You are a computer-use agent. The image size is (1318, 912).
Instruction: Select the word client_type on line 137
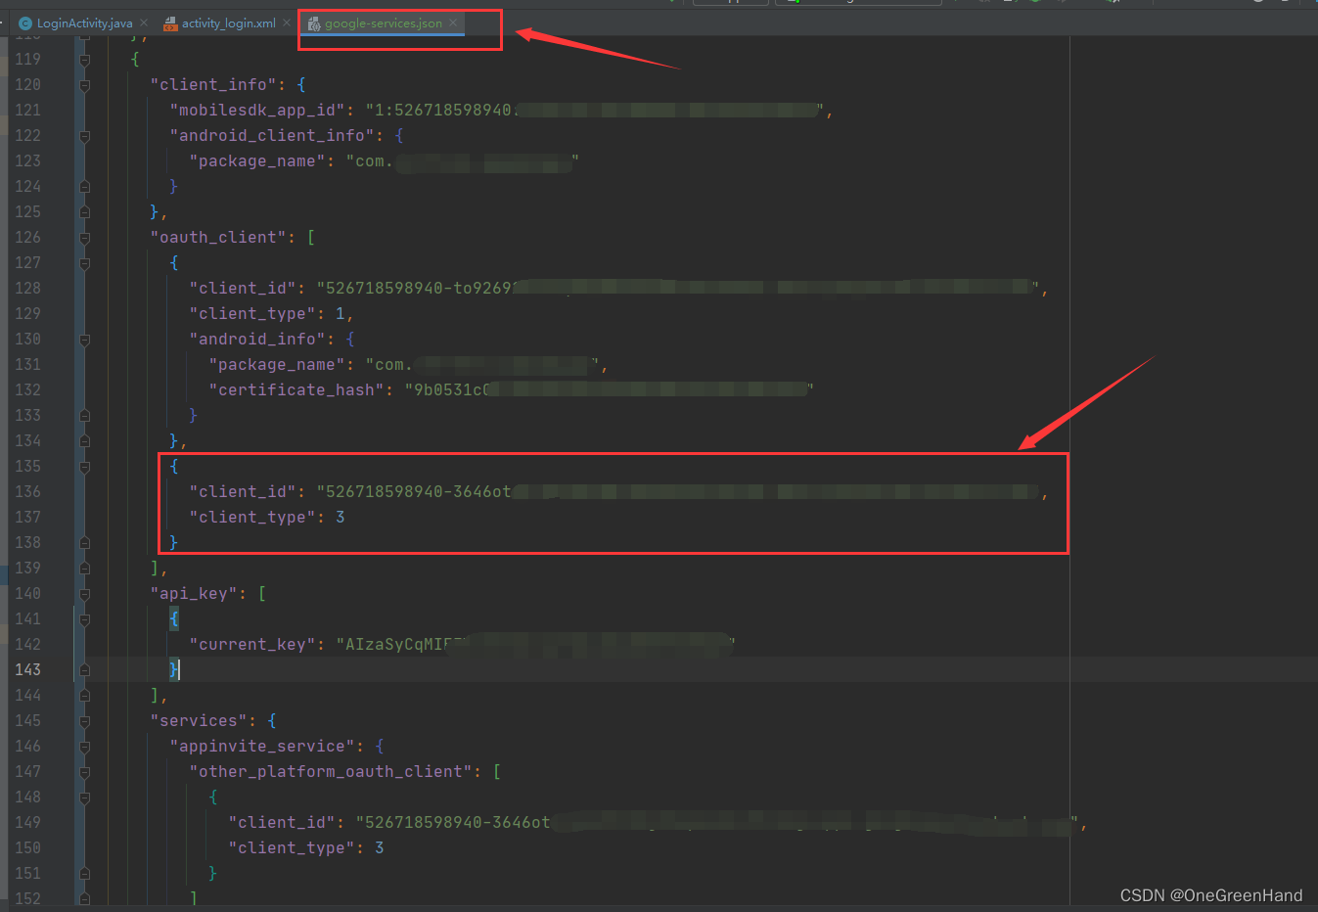pos(251,517)
